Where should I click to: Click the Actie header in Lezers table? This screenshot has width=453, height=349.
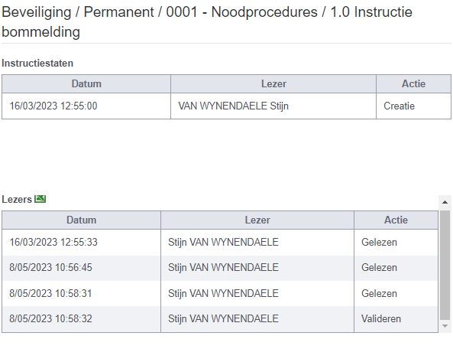pyautogui.click(x=396, y=220)
